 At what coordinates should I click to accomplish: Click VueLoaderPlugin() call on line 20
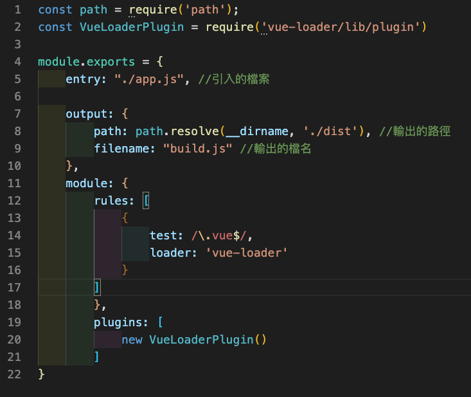204,339
